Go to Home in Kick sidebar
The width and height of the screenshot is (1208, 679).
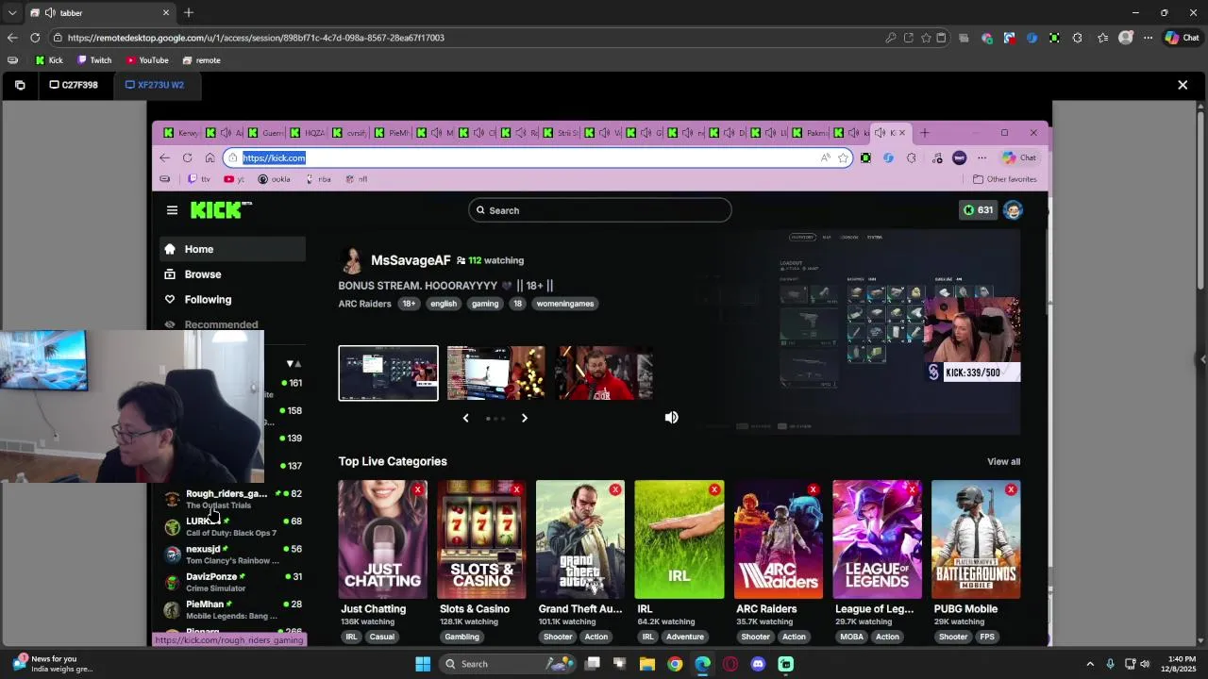pos(232,249)
